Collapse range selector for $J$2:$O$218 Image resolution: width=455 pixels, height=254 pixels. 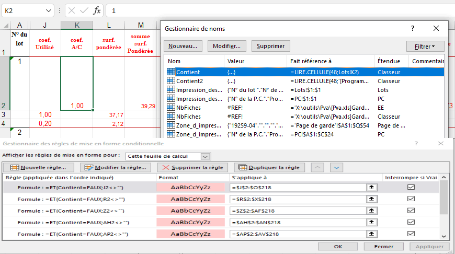point(371,187)
